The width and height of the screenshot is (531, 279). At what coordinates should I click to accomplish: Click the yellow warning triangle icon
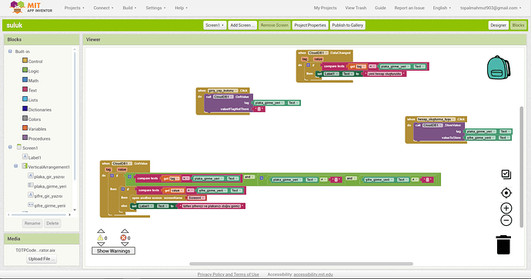tap(100, 237)
